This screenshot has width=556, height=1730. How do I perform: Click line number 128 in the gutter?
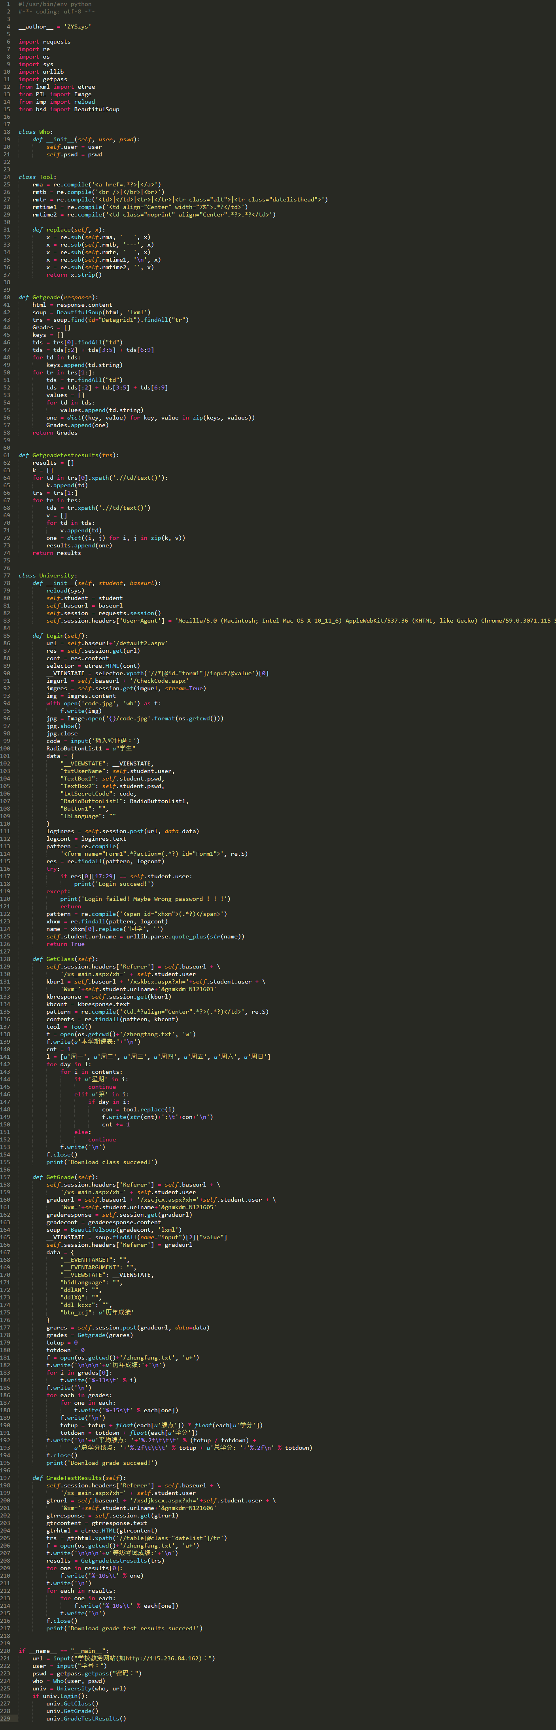(x=6, y=959)
